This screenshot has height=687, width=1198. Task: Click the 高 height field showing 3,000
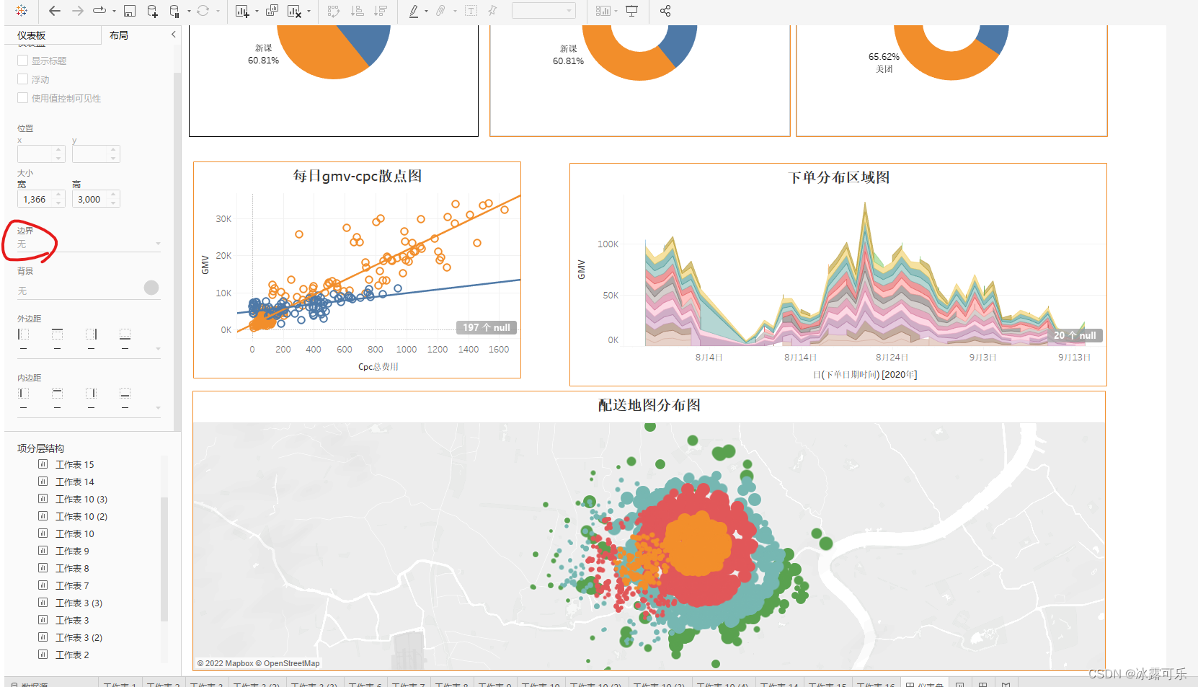point(96,199)
